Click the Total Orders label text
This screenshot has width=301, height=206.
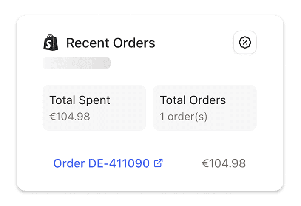193,100
